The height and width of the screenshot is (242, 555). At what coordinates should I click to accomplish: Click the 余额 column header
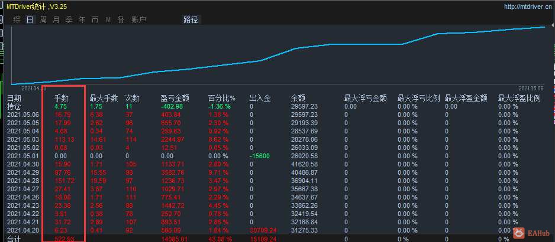pos(298,99)
